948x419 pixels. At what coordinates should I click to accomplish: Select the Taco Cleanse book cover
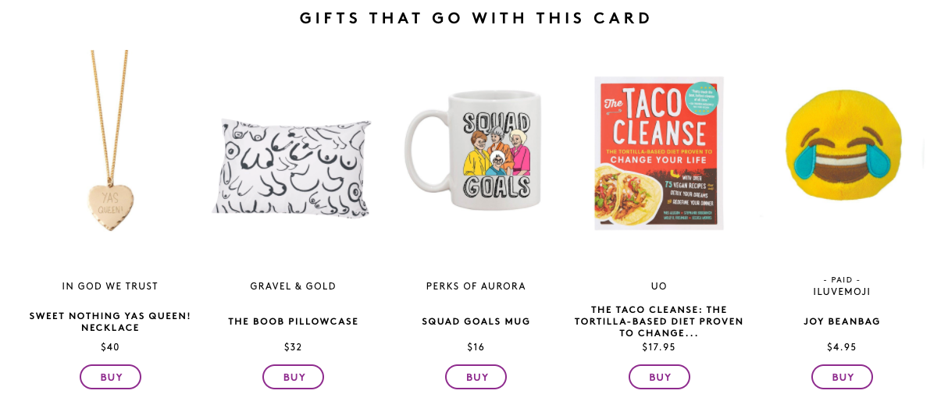tap(659, 153)
